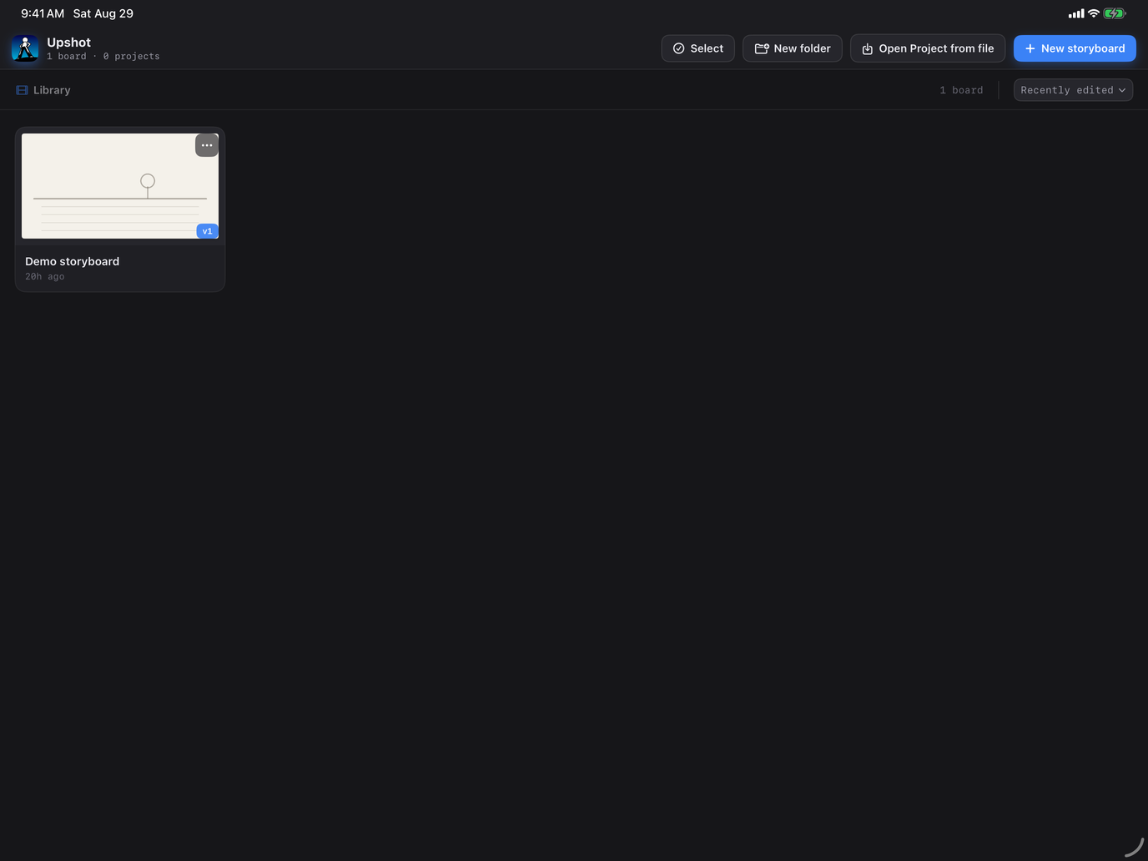Click the '1 board' count label near the sort dropdown
The height and width of the screenshot is (861, 1148).
point(961,90)
